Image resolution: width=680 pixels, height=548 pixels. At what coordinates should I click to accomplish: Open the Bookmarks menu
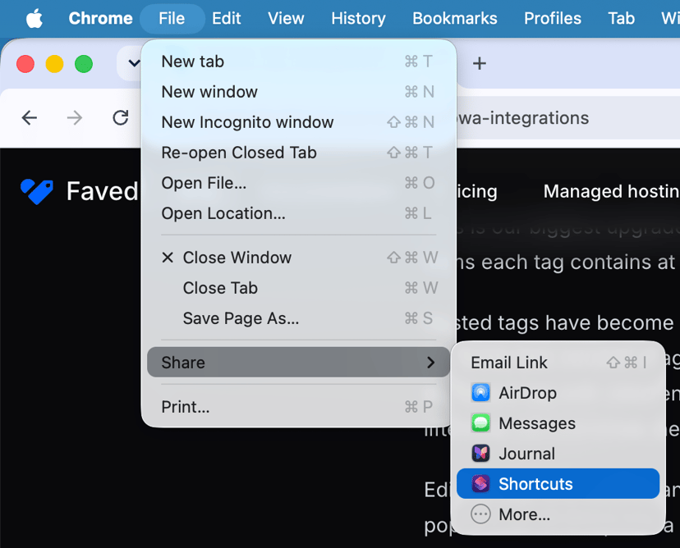pos(454,19)
